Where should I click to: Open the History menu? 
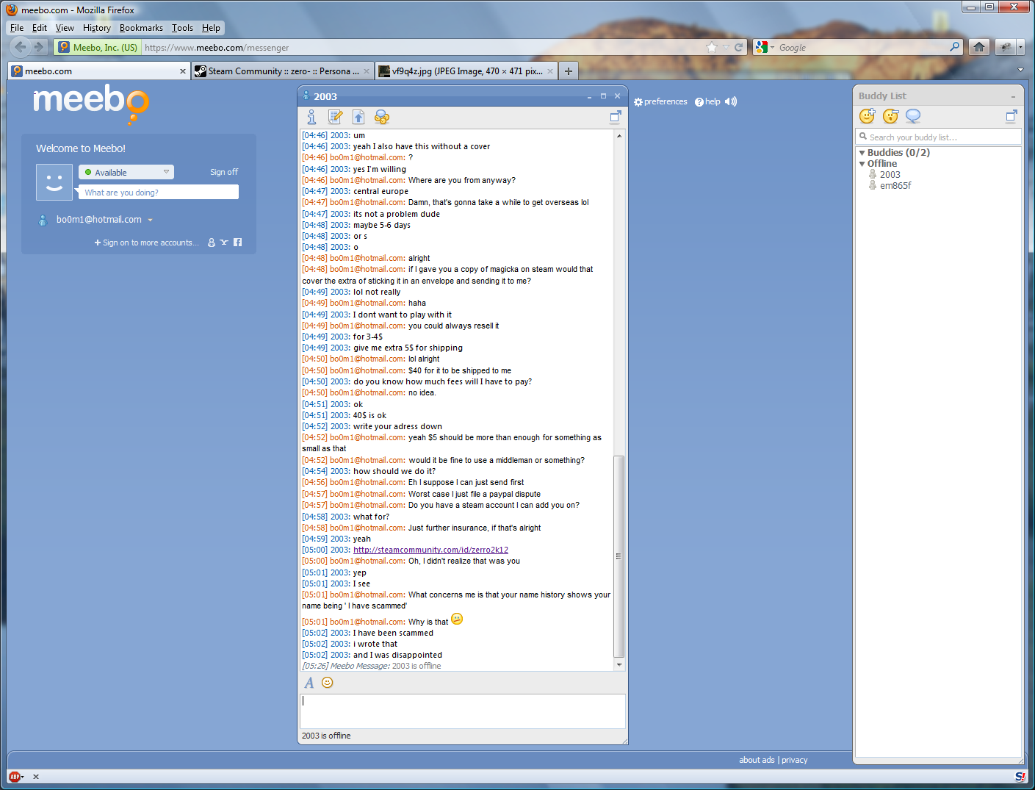pyautogui.click(x=97, y=28)
